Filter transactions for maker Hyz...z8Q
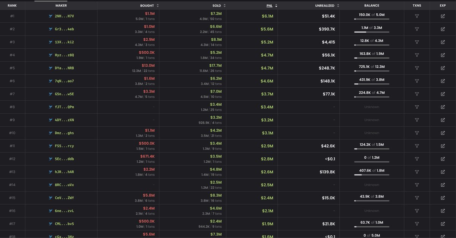 pyautogui.click(x=417, y=55)
